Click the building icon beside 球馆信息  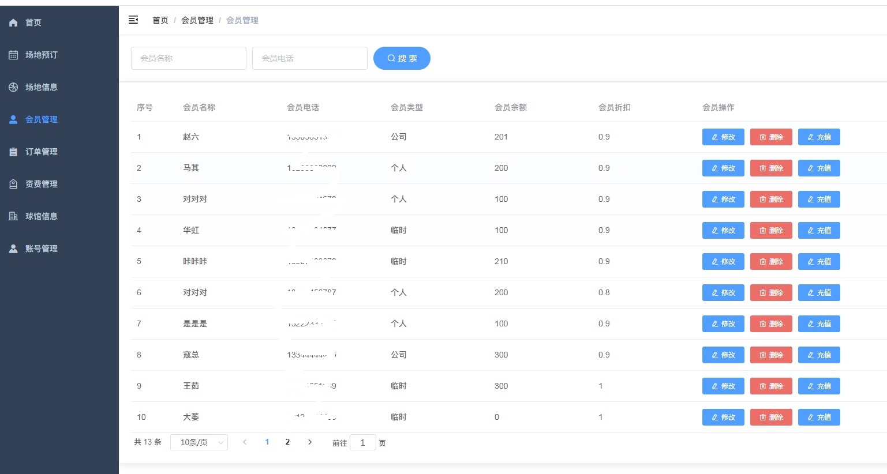[13, 216]
